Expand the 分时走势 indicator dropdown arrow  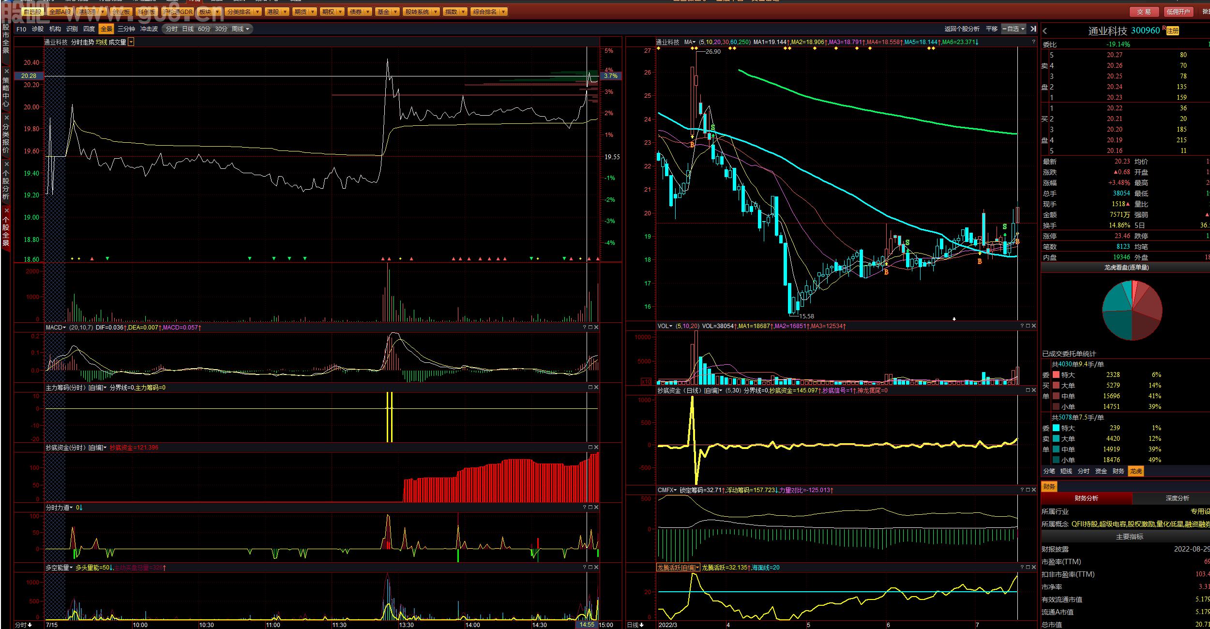[131, 42]
